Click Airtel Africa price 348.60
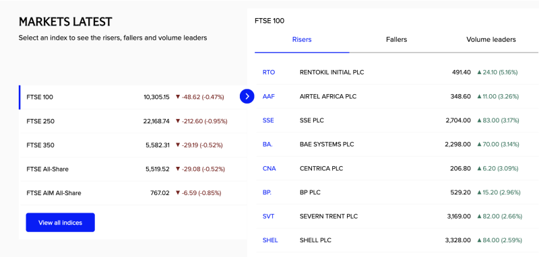 461,96
